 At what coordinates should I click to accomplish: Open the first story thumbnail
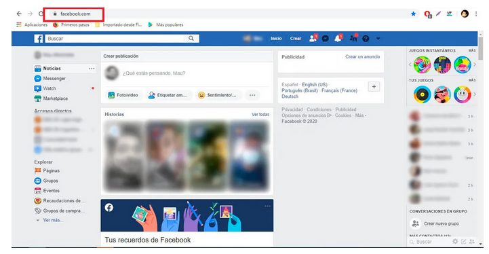click(x=123, y=156)
